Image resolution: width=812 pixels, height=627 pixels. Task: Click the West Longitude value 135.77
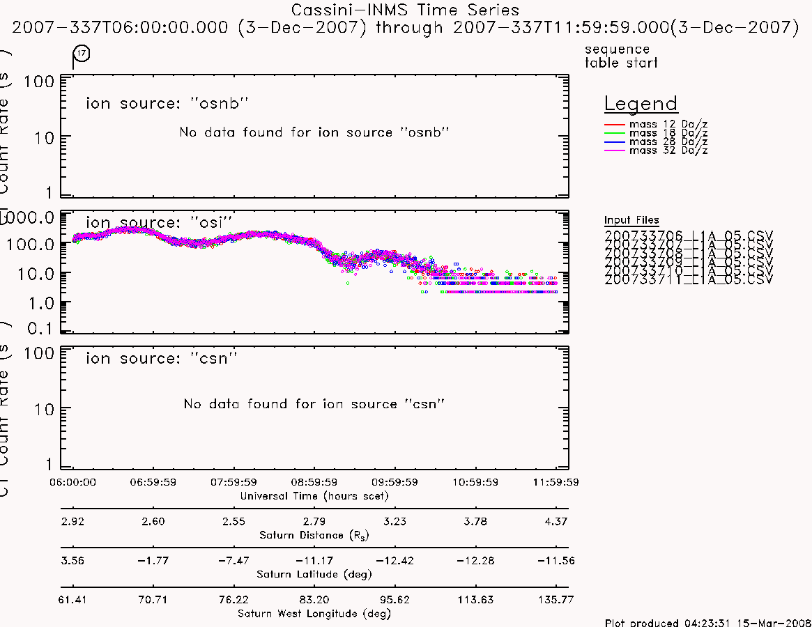(x=556, y=600)
